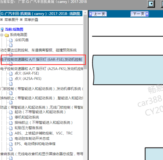
Task: Collapse the 系统电路图 folder node
Action: click(x=2, y=35)
